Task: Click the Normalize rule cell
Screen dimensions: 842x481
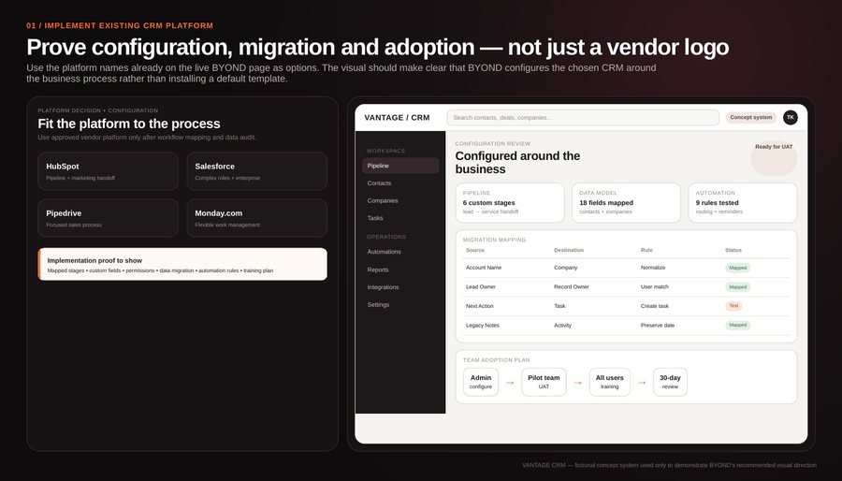Action: [x=652, y=268]
